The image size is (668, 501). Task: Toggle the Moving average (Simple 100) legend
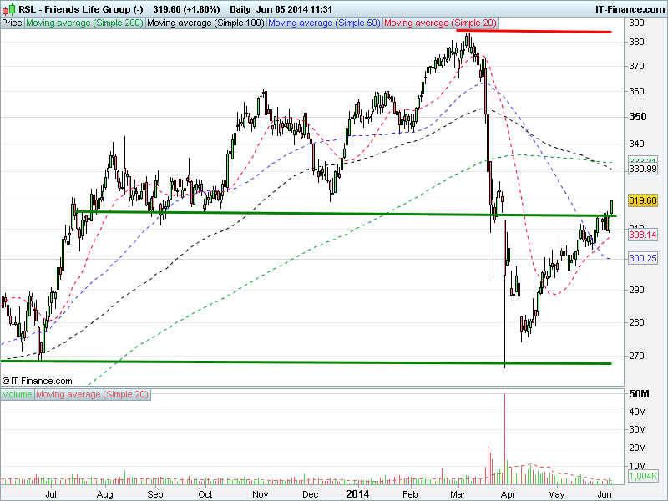[x=205, y=23]
